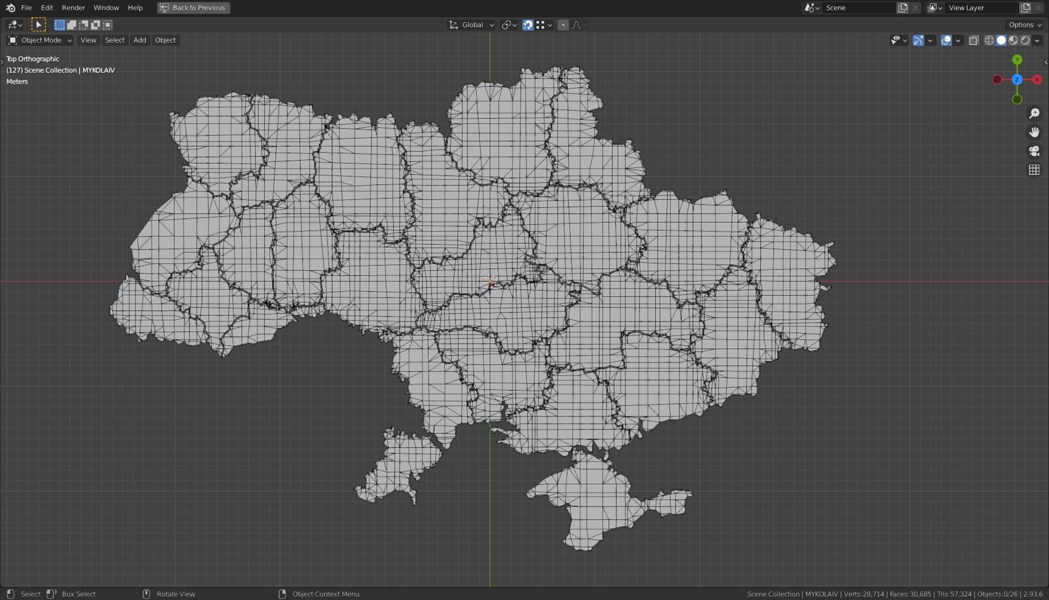Click the Rotate View mouse icon in status bar

(x=146, y=594)
